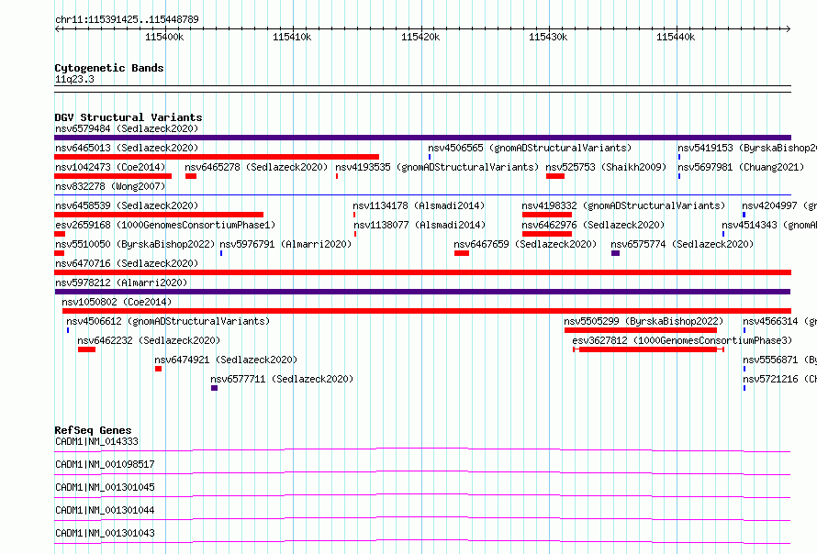This screenshot has height=554, width=817.
Task: Click the red nsv1042473 variant bar
Action: coord(113,176)
